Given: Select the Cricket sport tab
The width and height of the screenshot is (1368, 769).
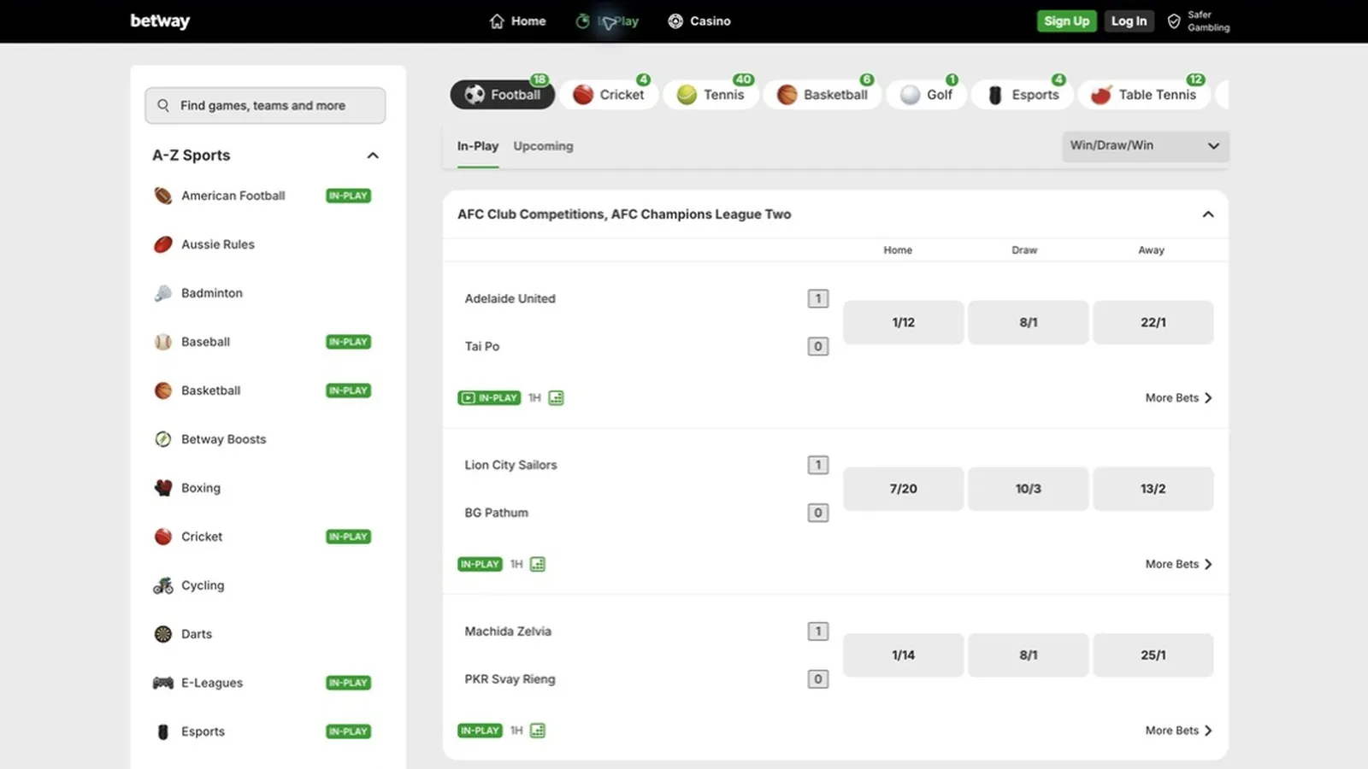Looking at the screenshot, I should point(609,94).
